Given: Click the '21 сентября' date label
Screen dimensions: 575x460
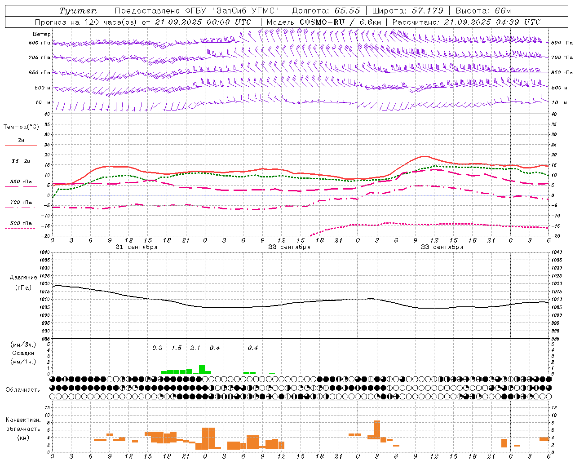Looking at the screenshot, I should coord(137,247).
